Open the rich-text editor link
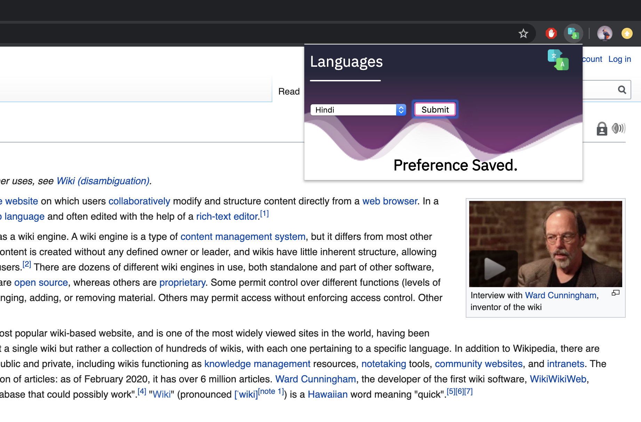 point(227,217)
